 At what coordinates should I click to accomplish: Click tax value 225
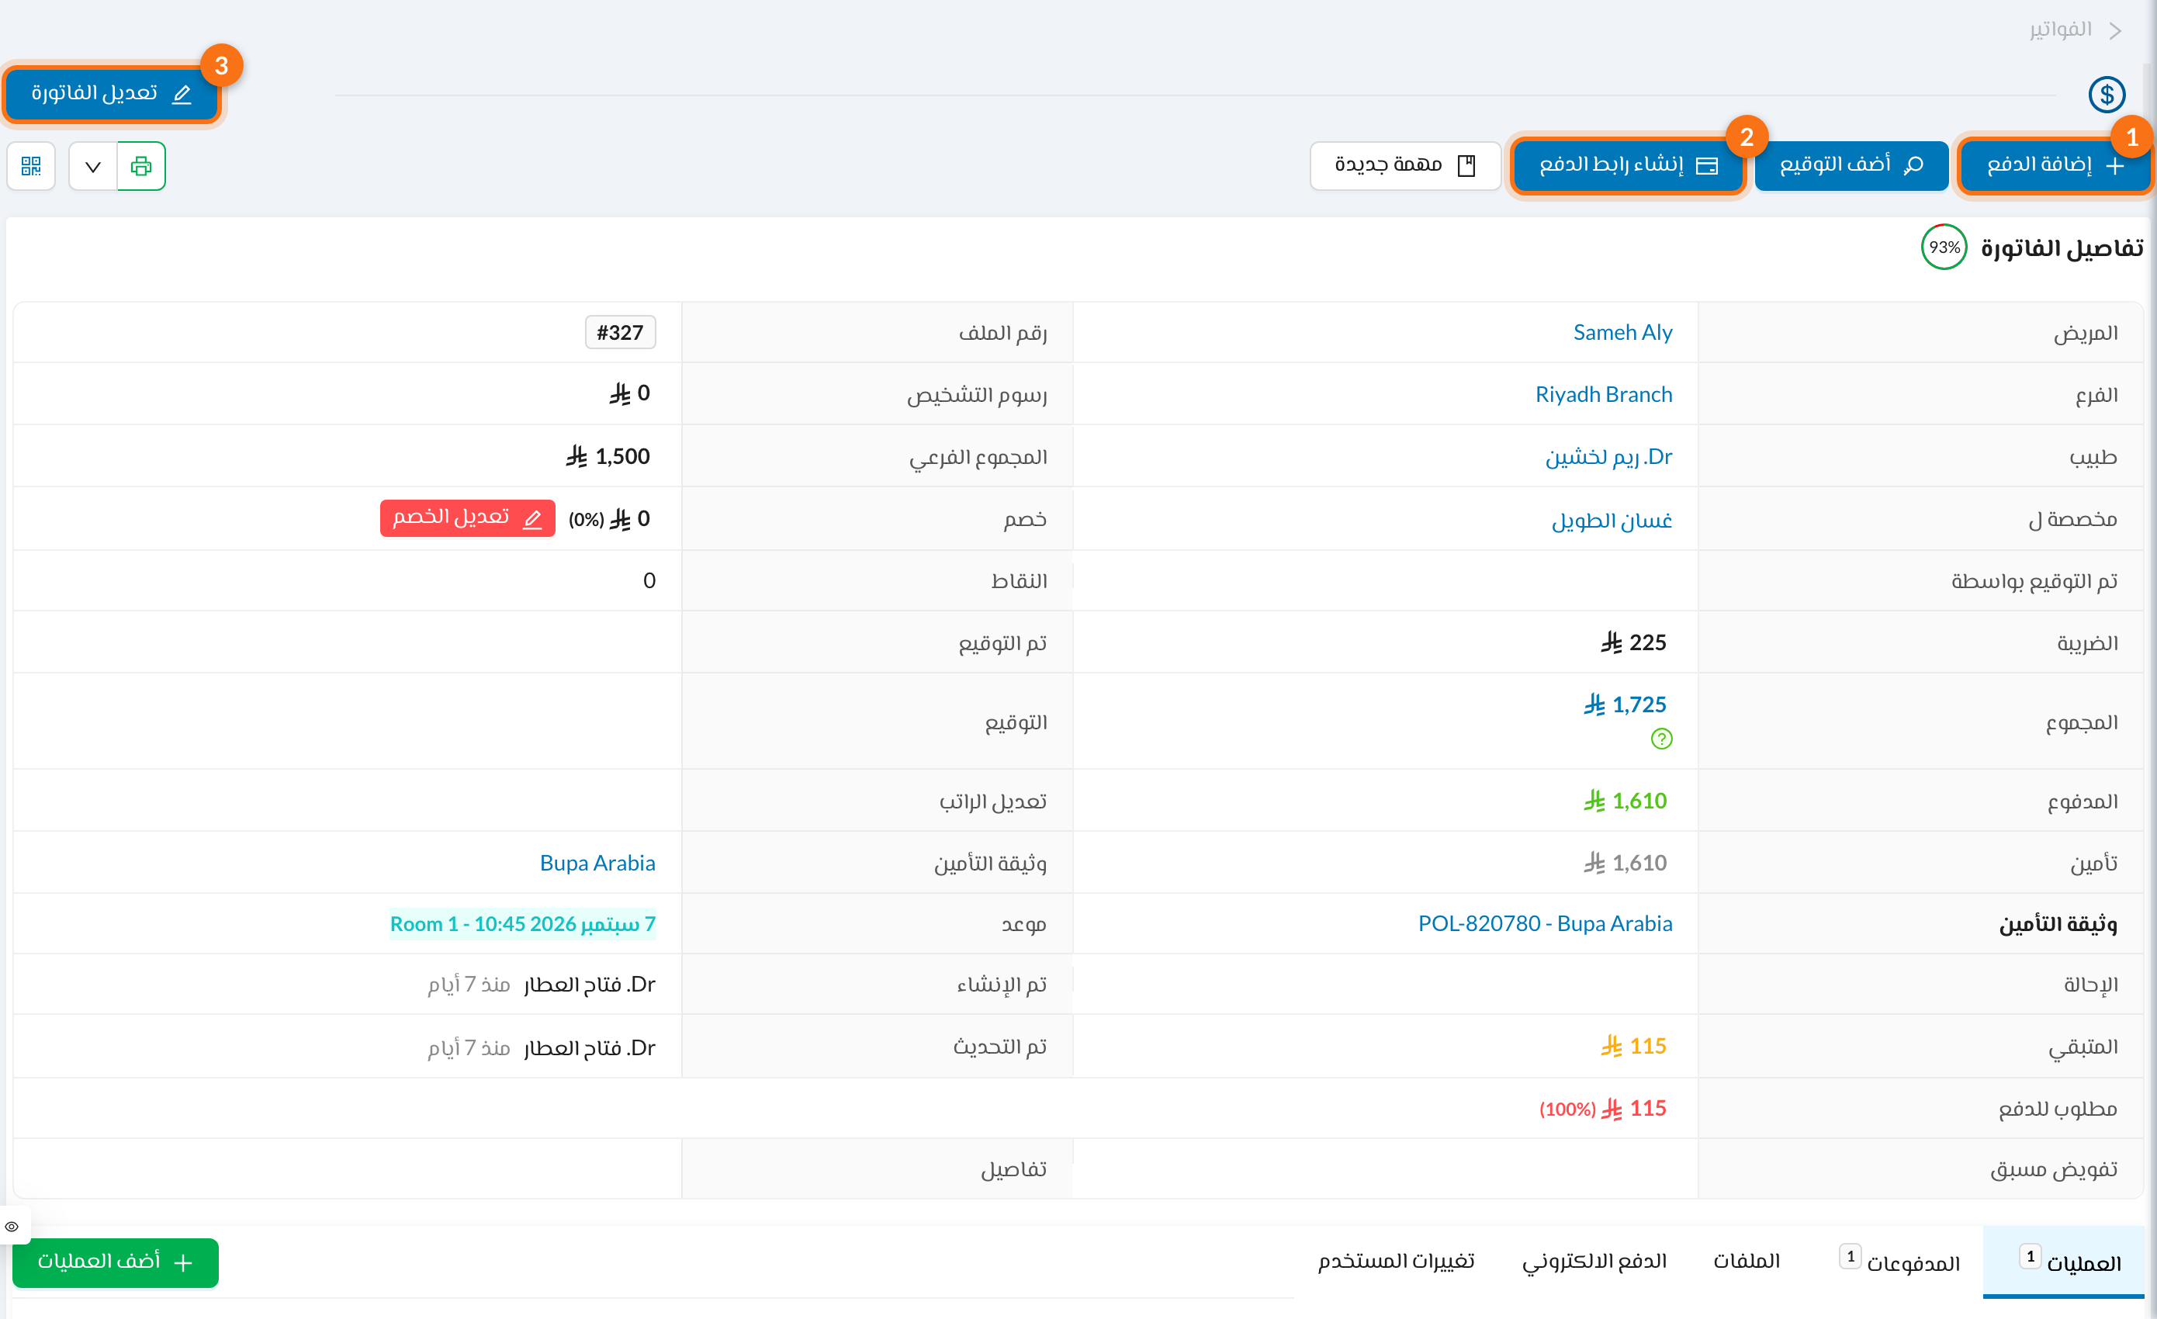[x=1632, y=642]
